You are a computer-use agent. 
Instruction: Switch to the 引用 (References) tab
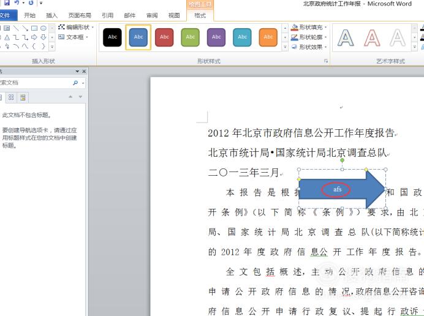click(108, 15)
